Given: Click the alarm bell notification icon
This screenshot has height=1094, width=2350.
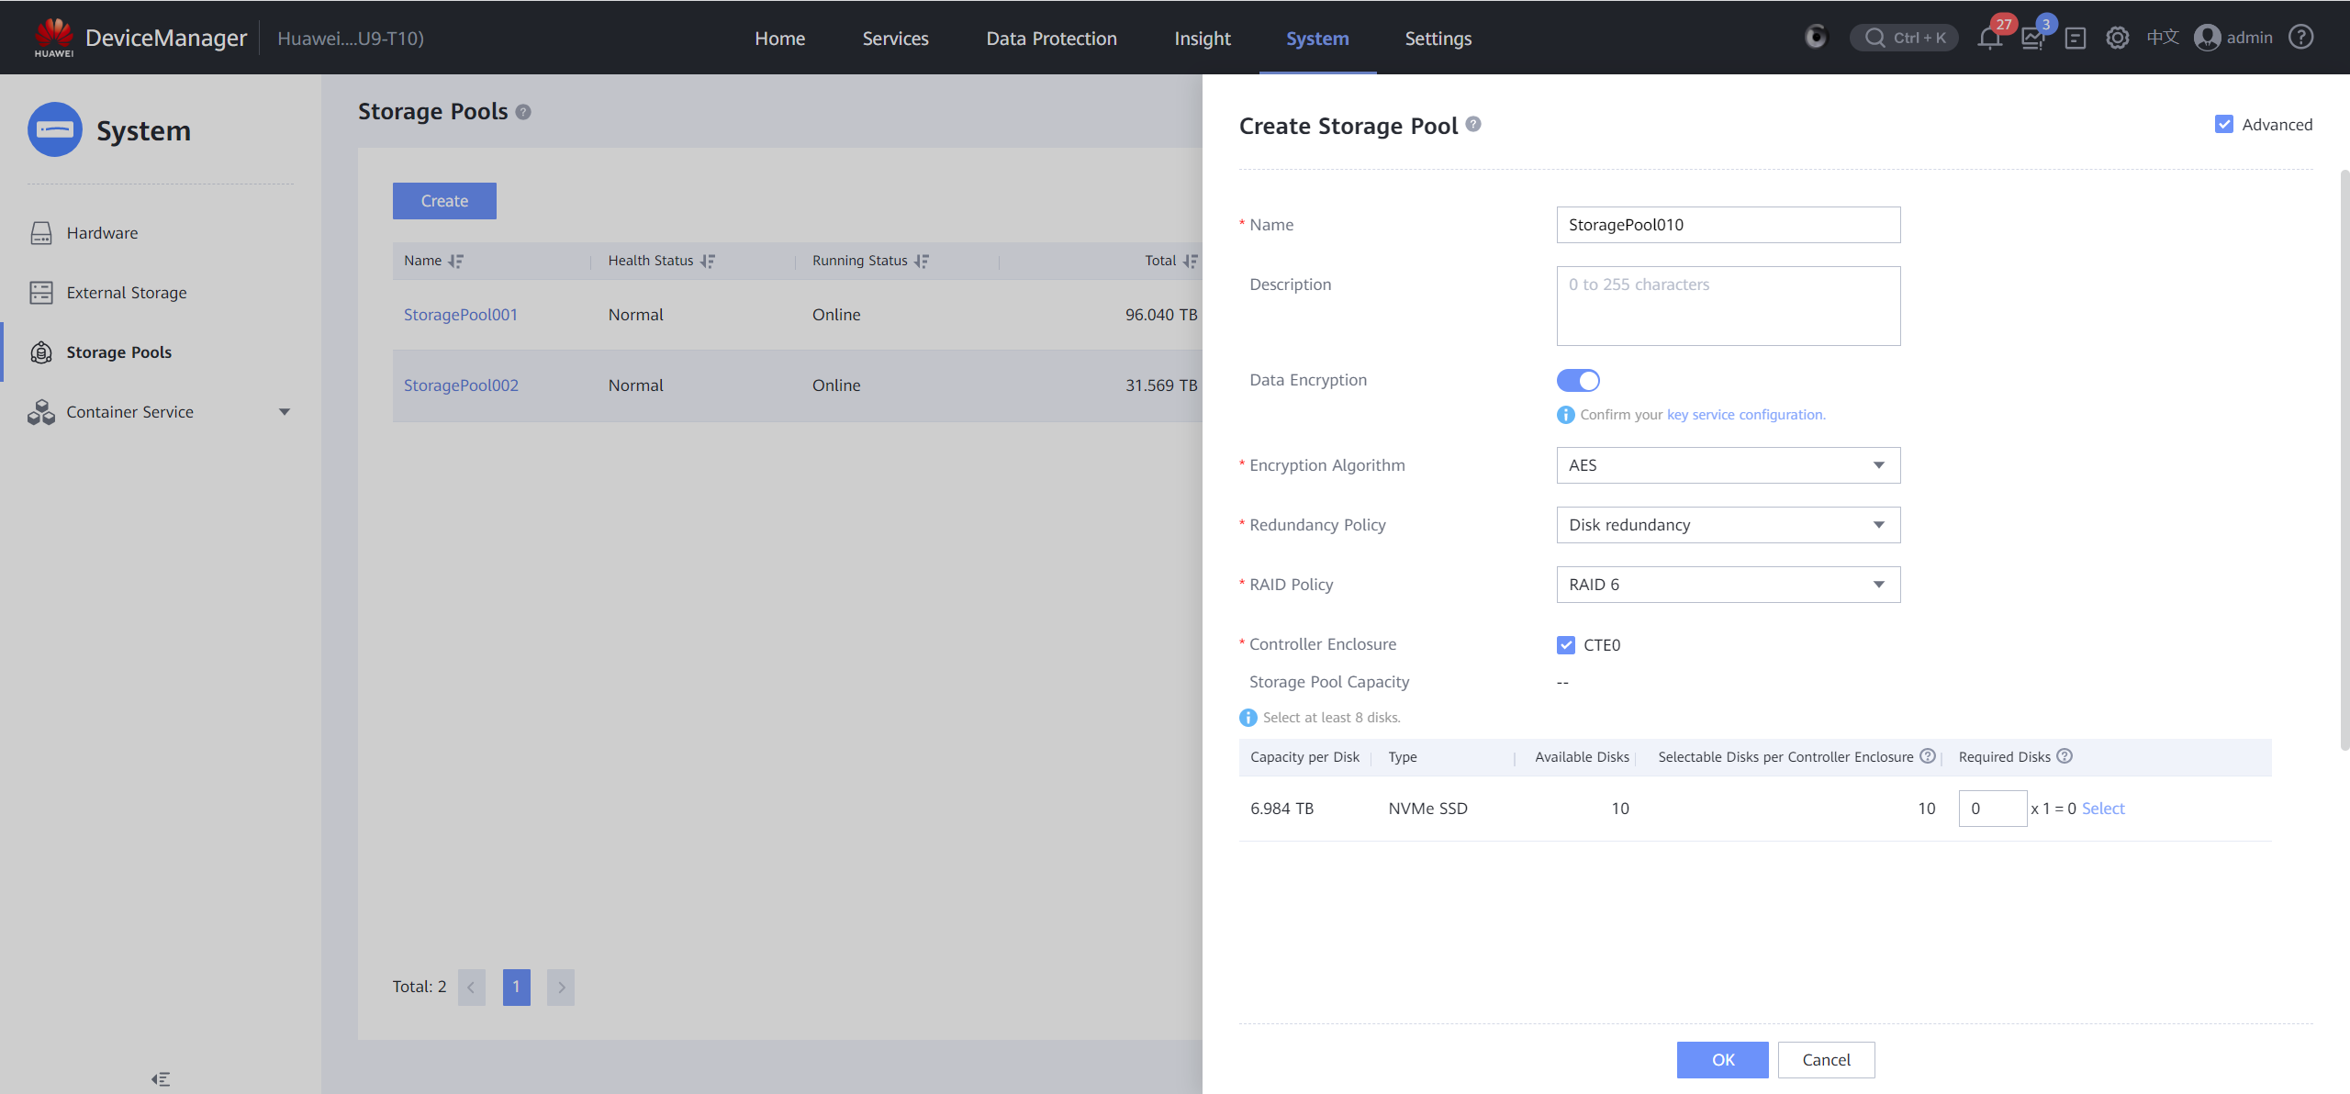Looking at the screenshot, I should coord(1989,39).
